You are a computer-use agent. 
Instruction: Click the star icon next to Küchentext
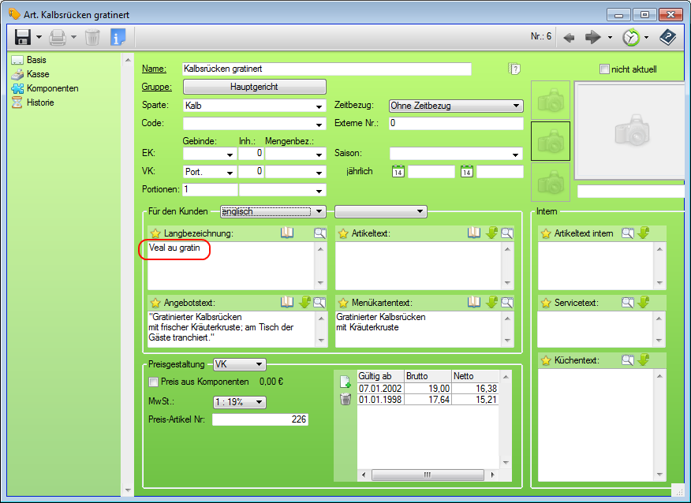point(545,360)
